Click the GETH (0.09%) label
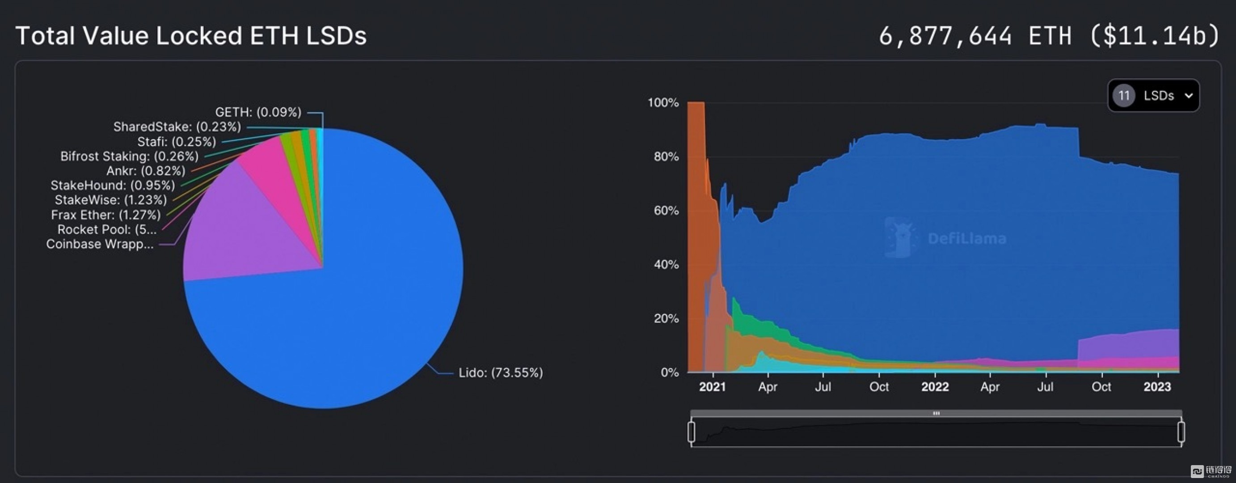 click(258, 112)
